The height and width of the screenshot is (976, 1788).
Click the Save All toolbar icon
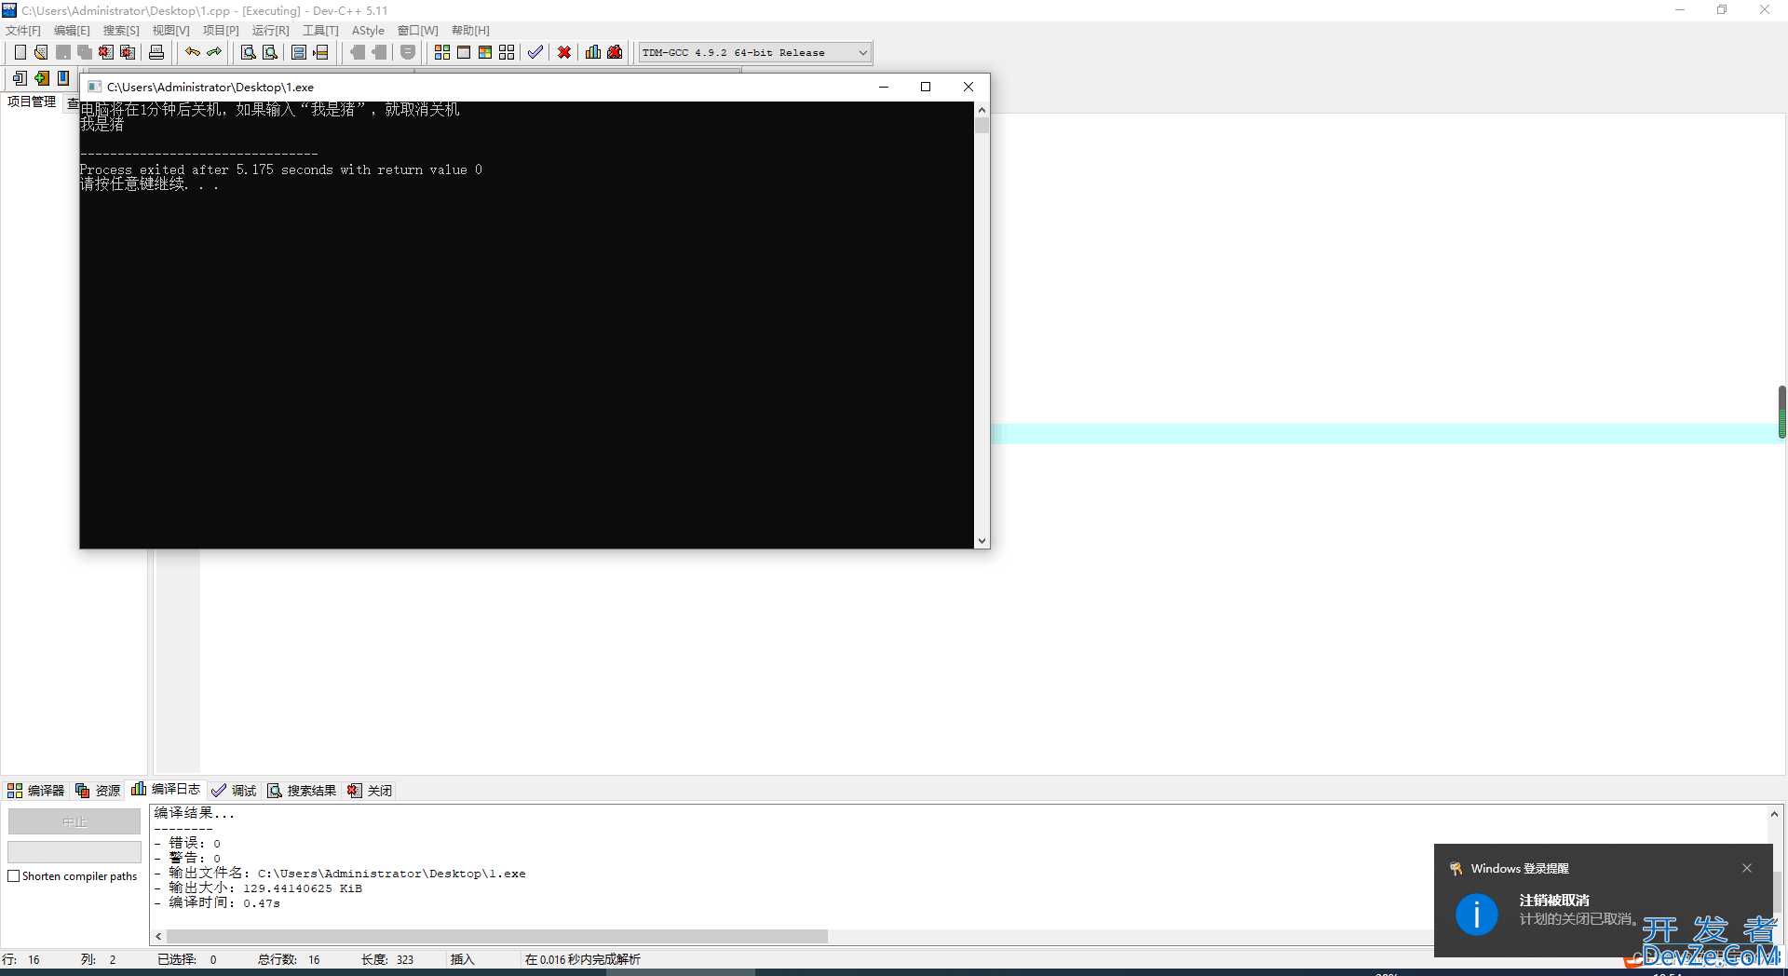(x=85, y=52)
